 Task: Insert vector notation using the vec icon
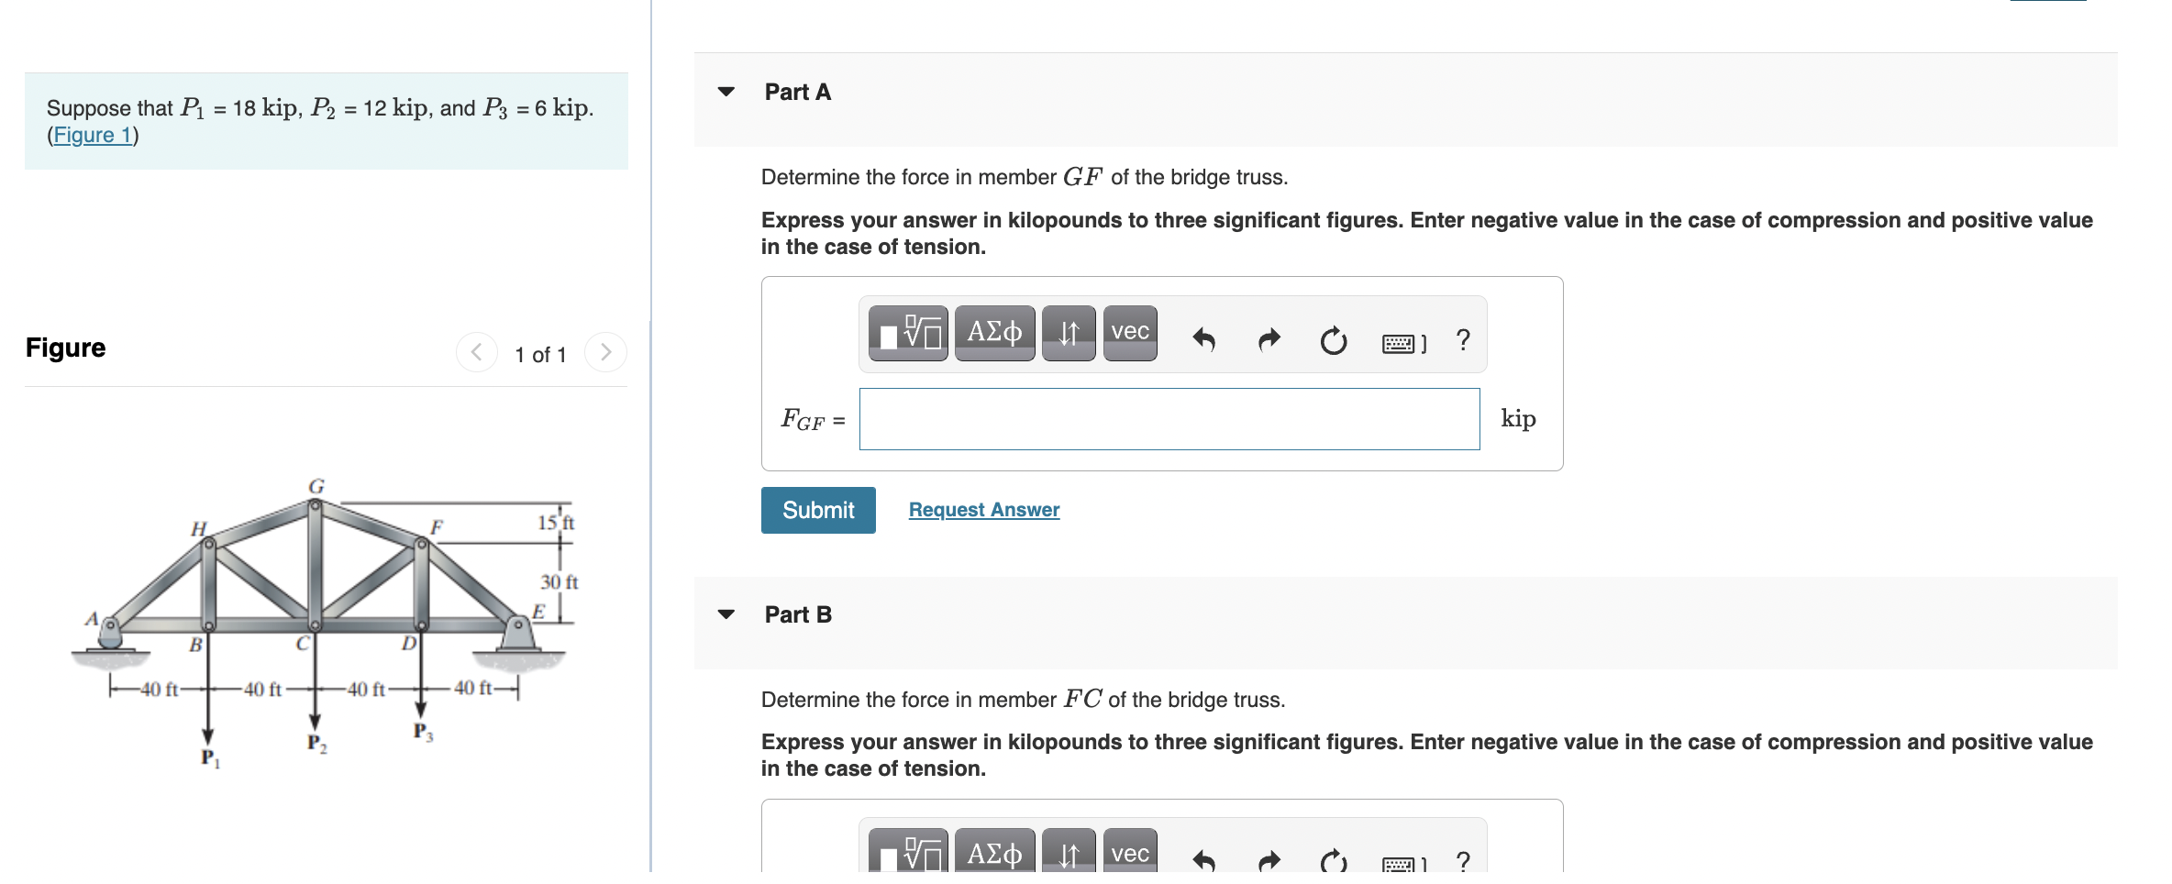(1129, 332)
